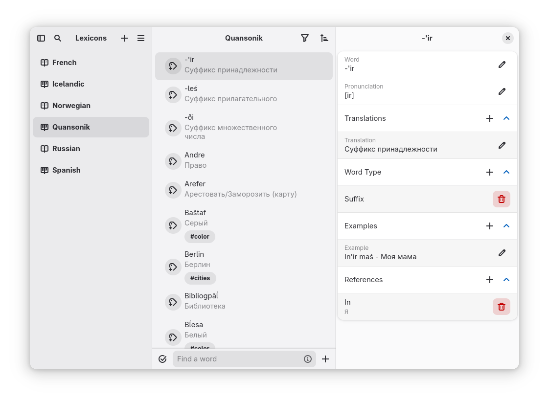Open the lexicon search
Screen dimensions: 549x402
(58, 38)
